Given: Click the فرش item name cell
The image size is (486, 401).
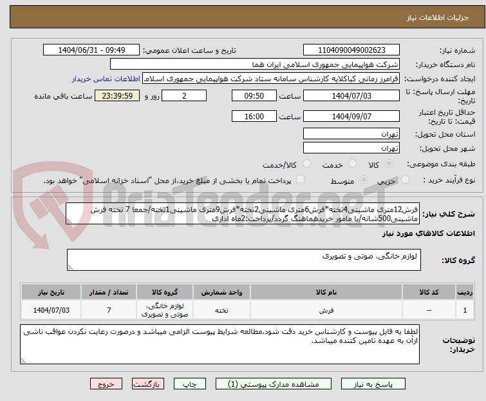Looking at the screenshot, I should pyautogui.click(x=326, y=310).
